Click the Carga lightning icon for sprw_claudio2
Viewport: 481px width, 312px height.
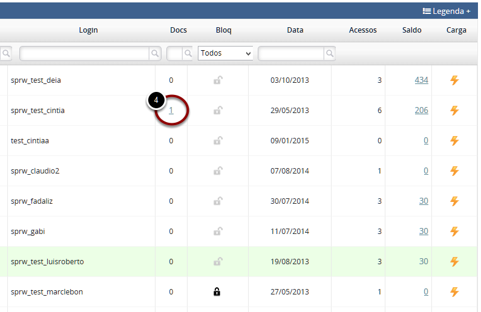(454, 171)
